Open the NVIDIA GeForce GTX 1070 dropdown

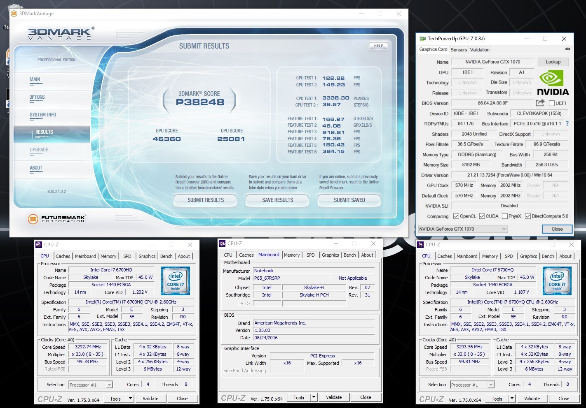pos(462,229)
